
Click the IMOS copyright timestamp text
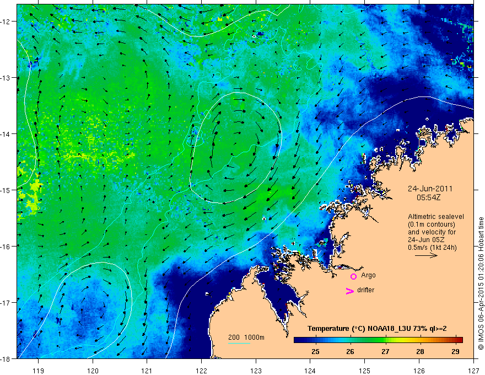(481, 283)
